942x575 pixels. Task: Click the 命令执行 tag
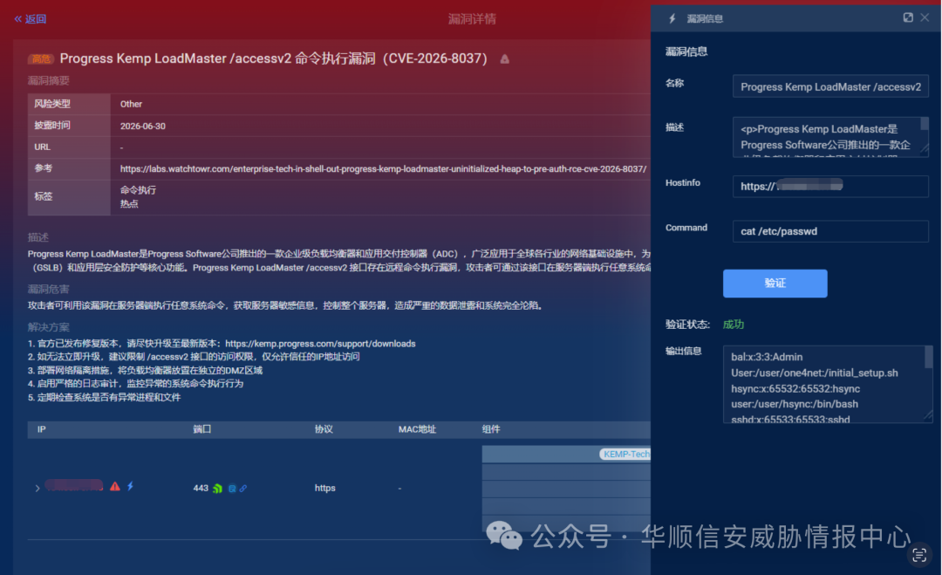pos(138,190)
